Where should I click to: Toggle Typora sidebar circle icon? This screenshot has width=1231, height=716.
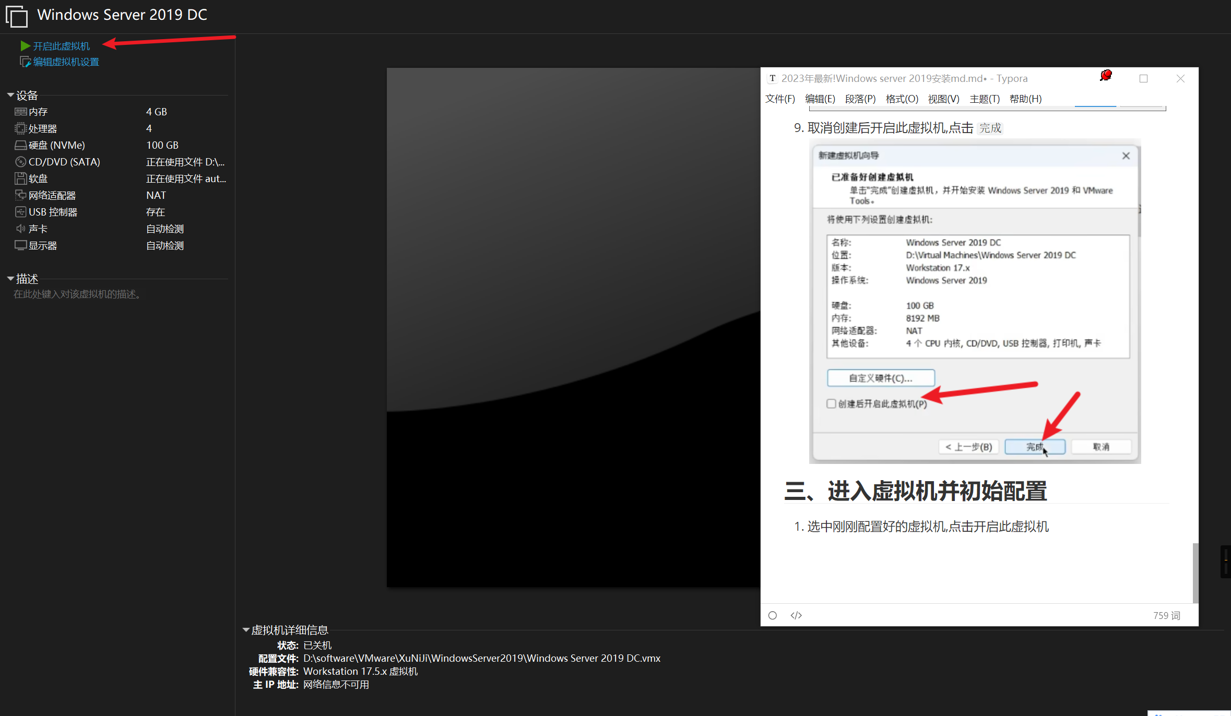coord(773,616)
